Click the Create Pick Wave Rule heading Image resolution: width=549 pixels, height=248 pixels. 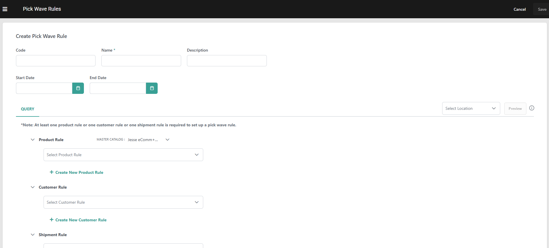[42, 36]
